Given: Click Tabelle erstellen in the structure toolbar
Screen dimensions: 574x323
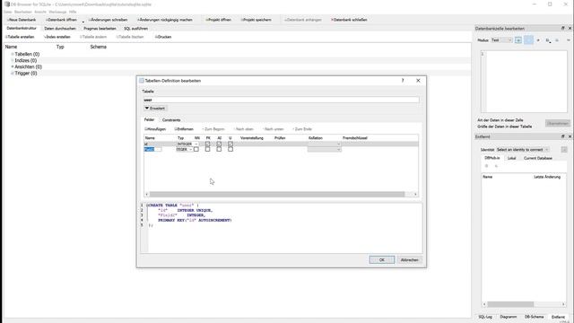Looking at the screenshot, I should click(x=20, y=37).
